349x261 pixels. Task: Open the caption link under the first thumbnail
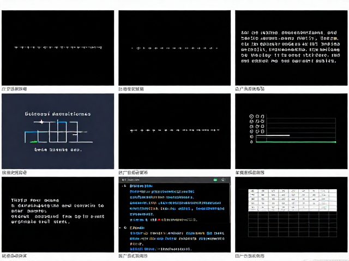click(15, 89)
